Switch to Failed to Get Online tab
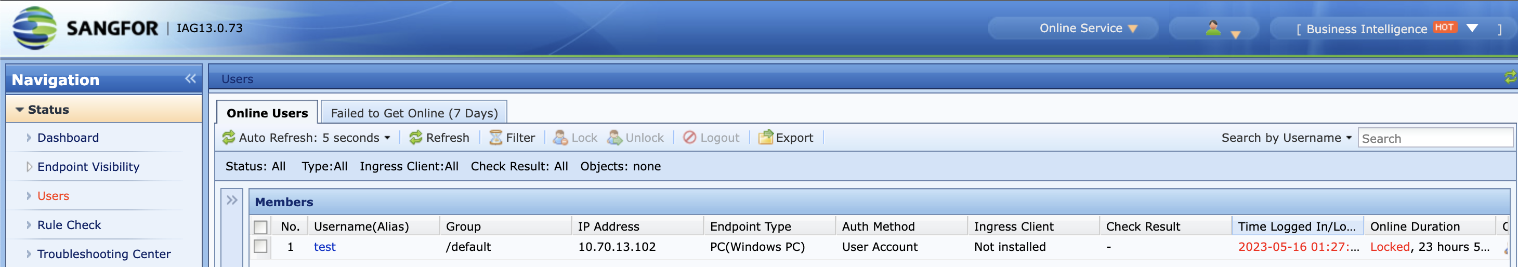The width and height of the screenshot is (1518, 267). coord(414,113)
